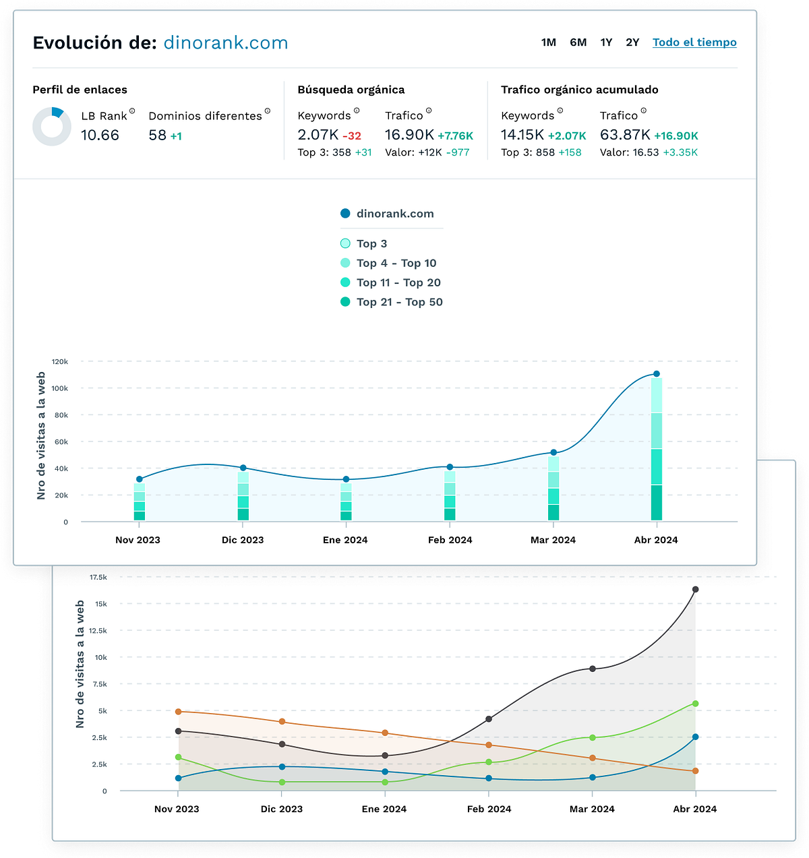Hide the Top 4 - Top 10 series
The height and width of the screenshot is (858, 809).
click(396, 264)
